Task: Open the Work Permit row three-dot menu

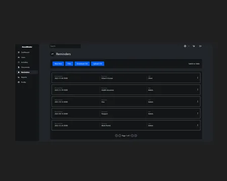Action: coord(198,125)
